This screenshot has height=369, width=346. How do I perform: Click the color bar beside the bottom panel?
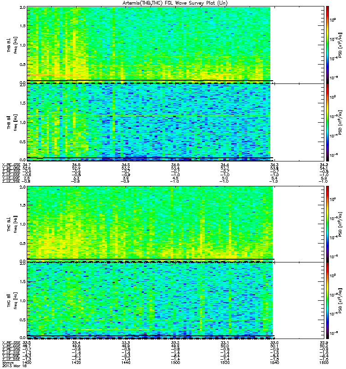(328, 301)
